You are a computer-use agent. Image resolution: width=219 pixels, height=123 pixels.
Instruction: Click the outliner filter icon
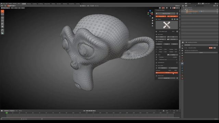215,6
